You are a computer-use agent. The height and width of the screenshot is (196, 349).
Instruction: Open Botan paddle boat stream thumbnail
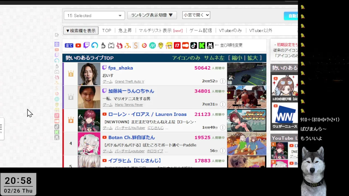[x=247, y=143]
